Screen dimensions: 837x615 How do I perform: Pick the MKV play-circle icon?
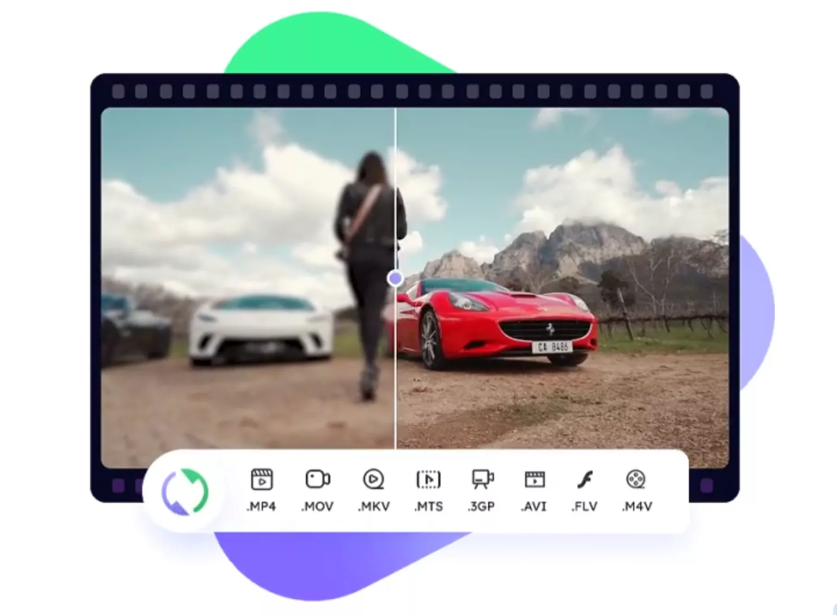tap(373, 479)
